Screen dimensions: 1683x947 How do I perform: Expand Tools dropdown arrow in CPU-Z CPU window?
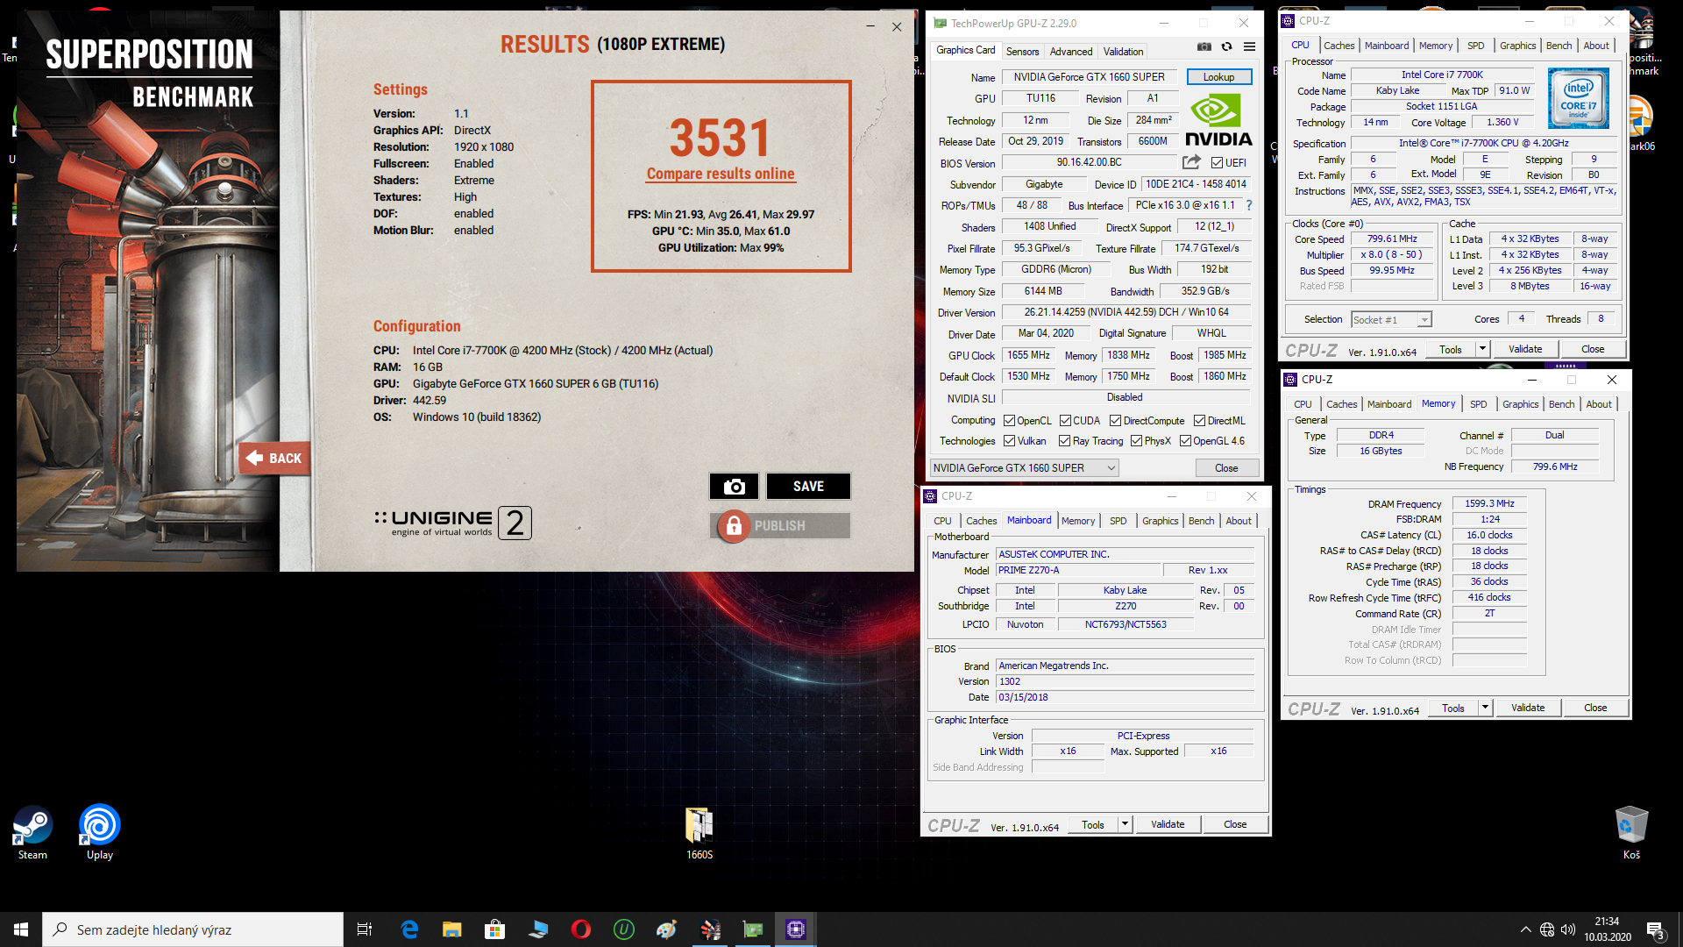[x=1482, y=349]
